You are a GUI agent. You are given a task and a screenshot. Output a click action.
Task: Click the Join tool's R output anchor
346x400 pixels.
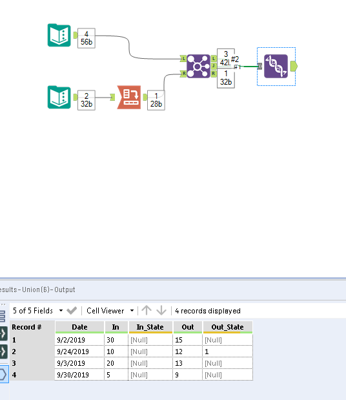tap(214, 74)
